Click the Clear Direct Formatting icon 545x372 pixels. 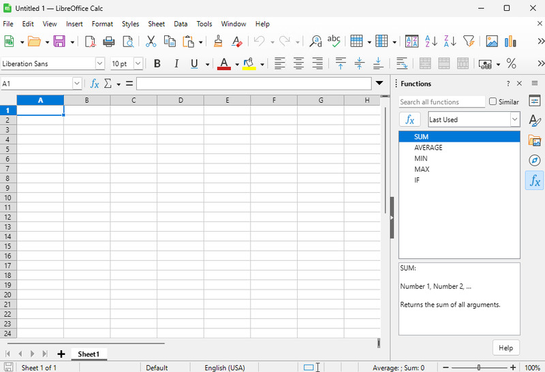click(x=237, y=42)
